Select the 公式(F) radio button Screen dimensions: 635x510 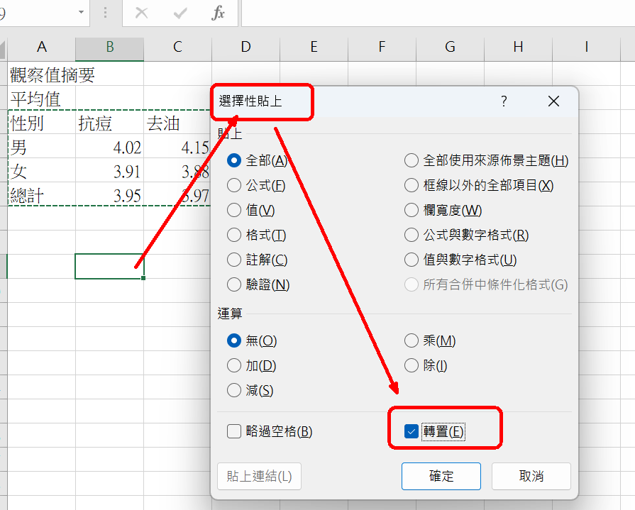click(x=234, y=185)
